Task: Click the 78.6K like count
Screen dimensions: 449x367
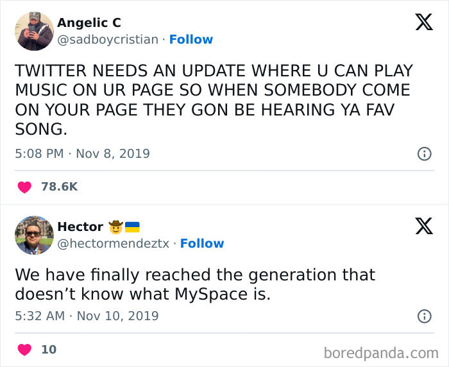Action: 59,187
